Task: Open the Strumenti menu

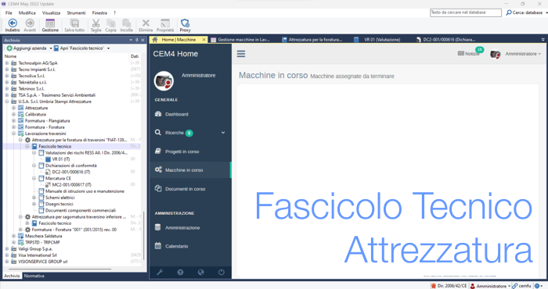Action: point(76,13)
